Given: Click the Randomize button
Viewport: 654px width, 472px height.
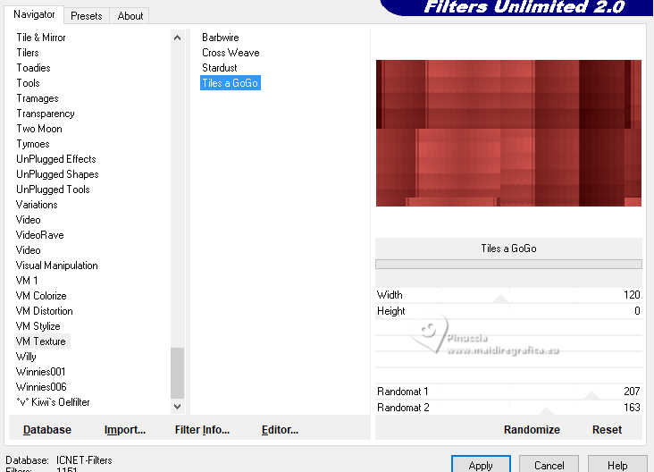Looking at the screenshot, I should [532, 430].
